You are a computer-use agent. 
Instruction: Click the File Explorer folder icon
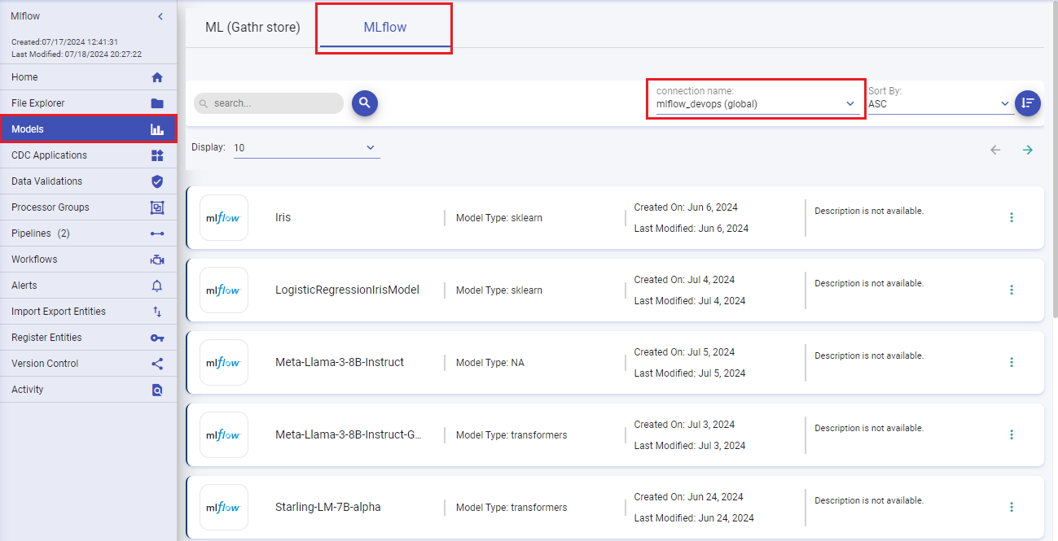(157, 103)
